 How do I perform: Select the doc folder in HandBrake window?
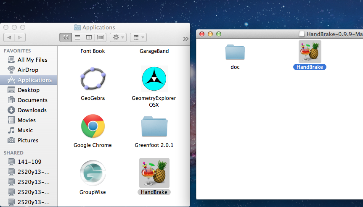point(235,52)
